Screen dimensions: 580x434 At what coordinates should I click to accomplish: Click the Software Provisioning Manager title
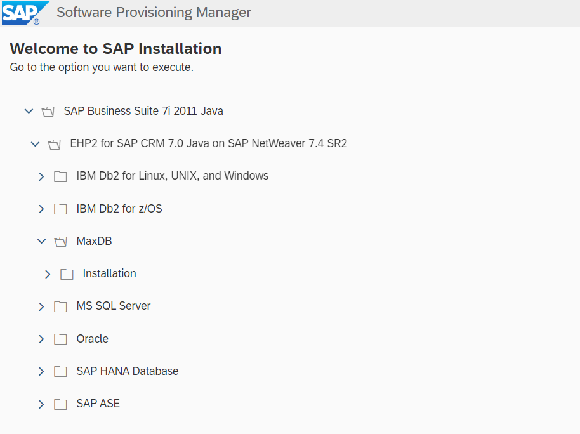pos(154,13)
